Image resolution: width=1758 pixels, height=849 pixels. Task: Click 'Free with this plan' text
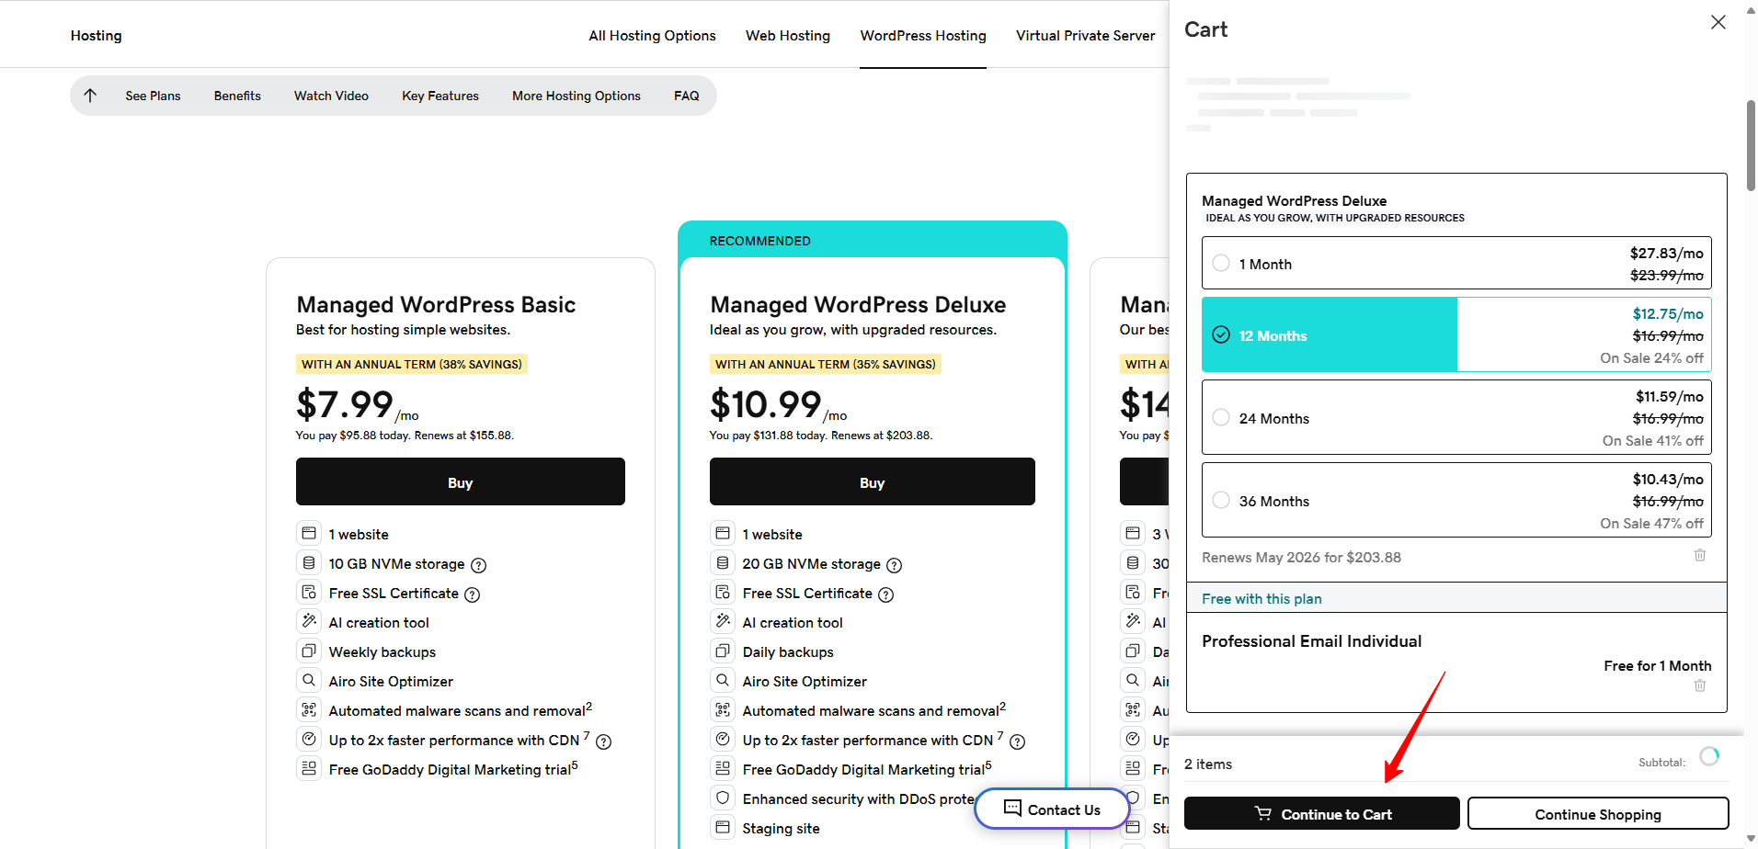1261,599
